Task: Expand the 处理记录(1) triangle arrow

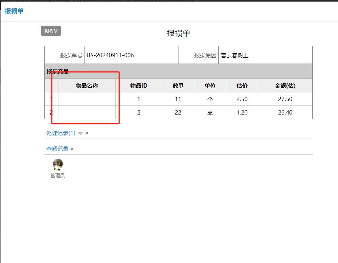Action: coord(80,133)
